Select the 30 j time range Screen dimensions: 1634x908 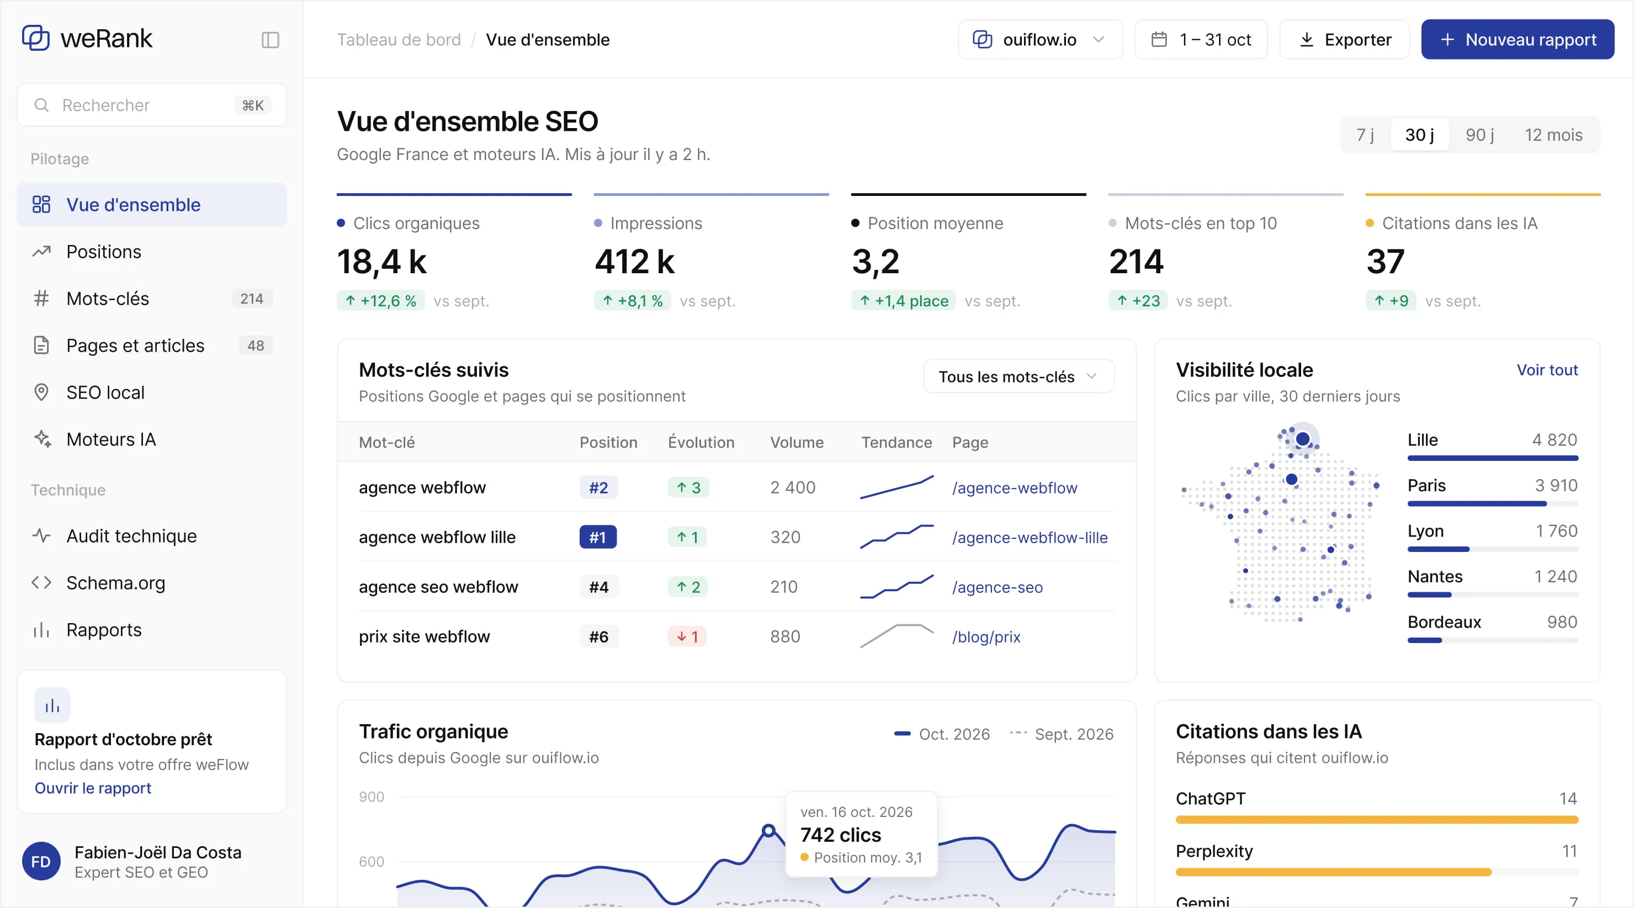(1420, 135)
